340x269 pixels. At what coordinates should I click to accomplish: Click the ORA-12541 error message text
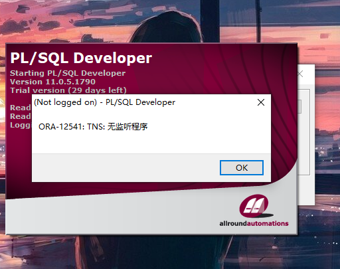pos(93,127)
